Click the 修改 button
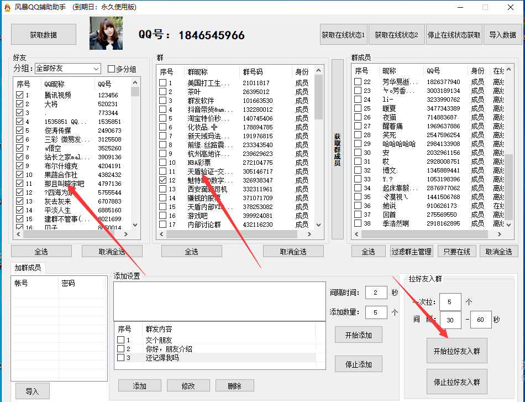This screenshot has height=402, width=525. [x=188, y=385]
